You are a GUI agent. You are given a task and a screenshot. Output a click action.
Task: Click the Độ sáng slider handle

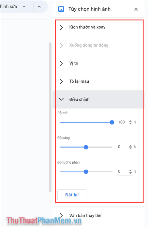pos(86,147)
